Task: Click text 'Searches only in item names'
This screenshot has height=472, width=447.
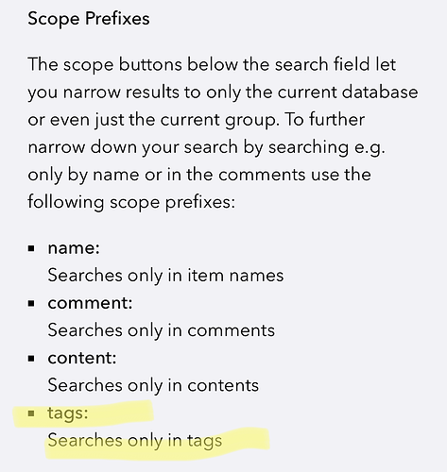Action: pos(165,276)
